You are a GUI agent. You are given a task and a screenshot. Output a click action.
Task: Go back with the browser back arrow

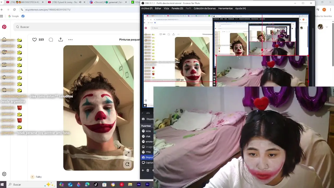coord(2,10)
